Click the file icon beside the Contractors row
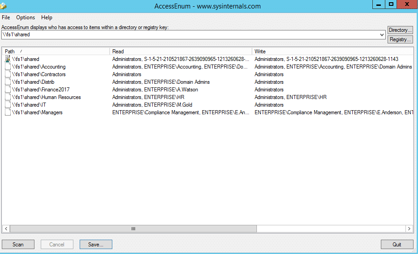The image size is (418, 254). coord(8,74)
